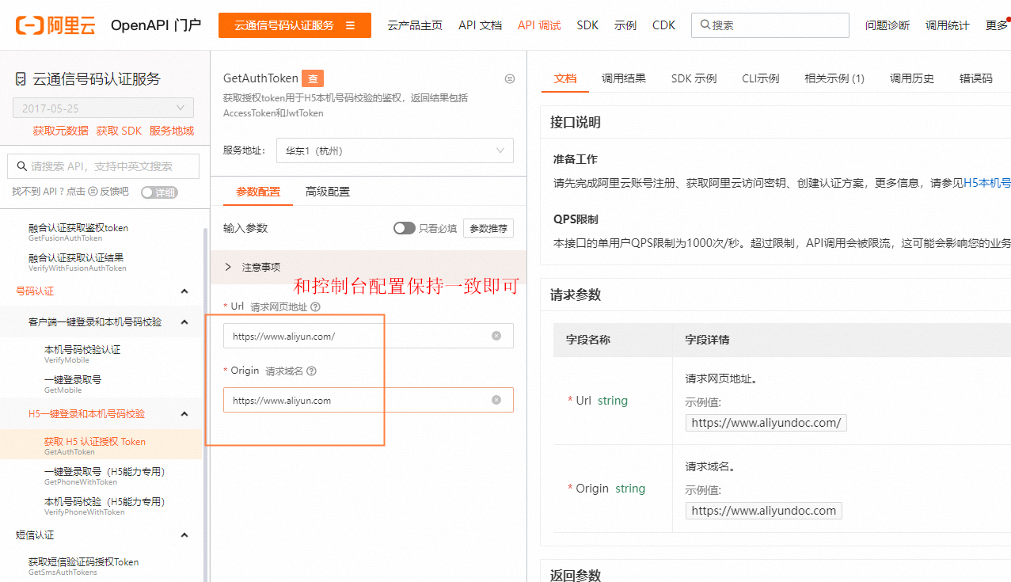The width and height of the screenshot is (1011, 582).
Task: Collapse the 号码认证 group
Action: 184,291
